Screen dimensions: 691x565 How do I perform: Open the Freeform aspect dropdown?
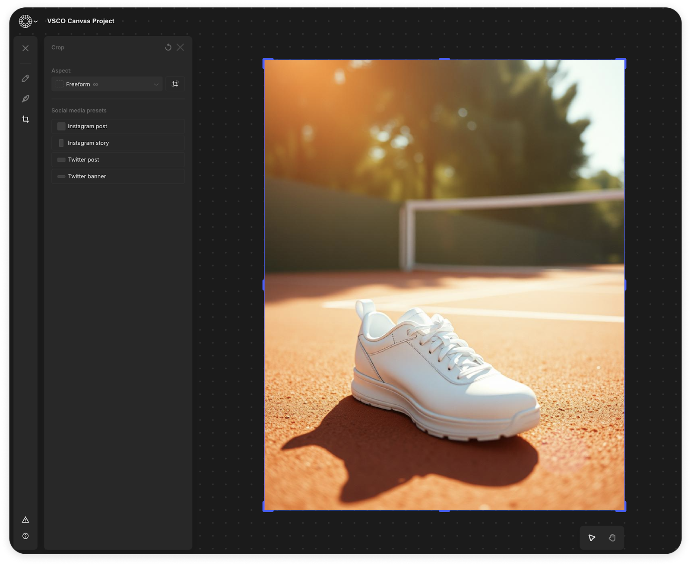(107, 84)
